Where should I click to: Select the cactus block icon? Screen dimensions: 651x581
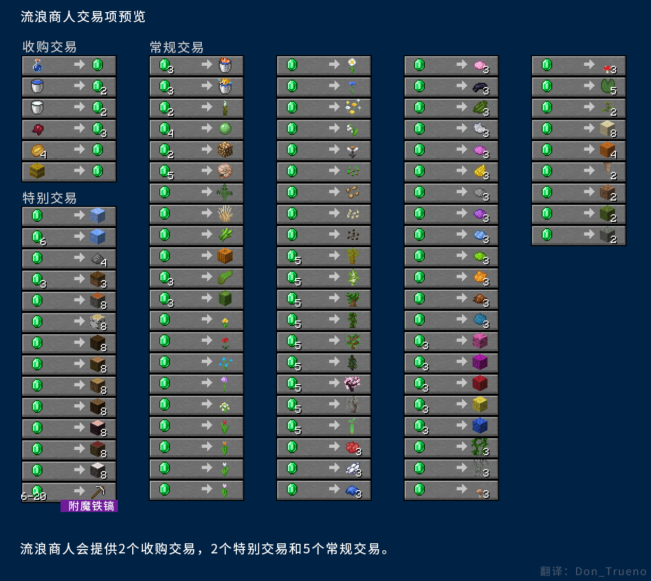point(225,299)
